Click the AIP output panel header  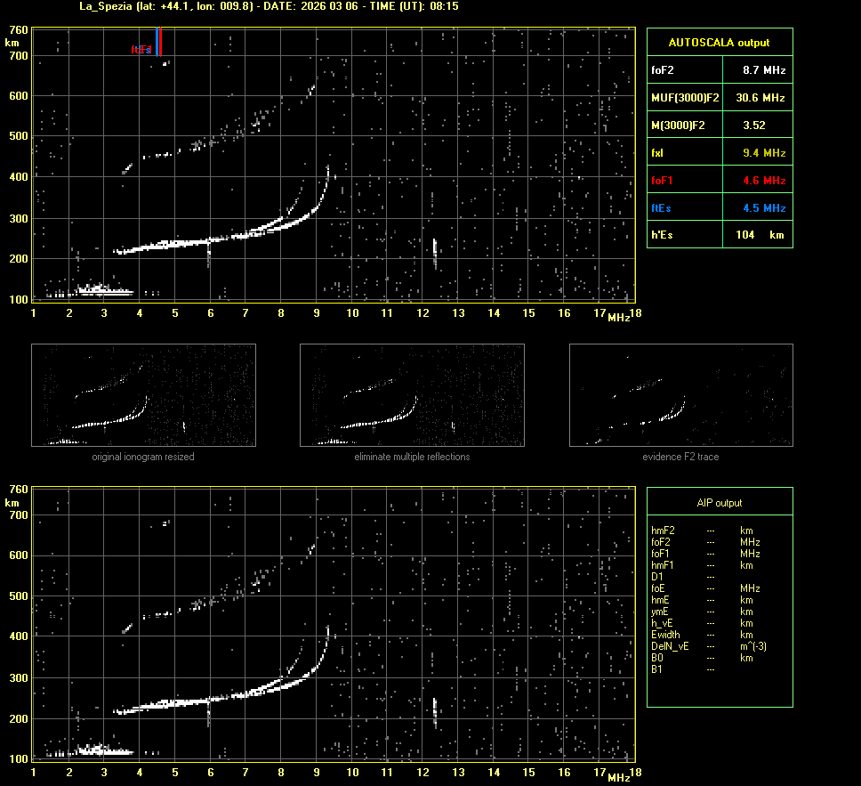click(719, 503)
